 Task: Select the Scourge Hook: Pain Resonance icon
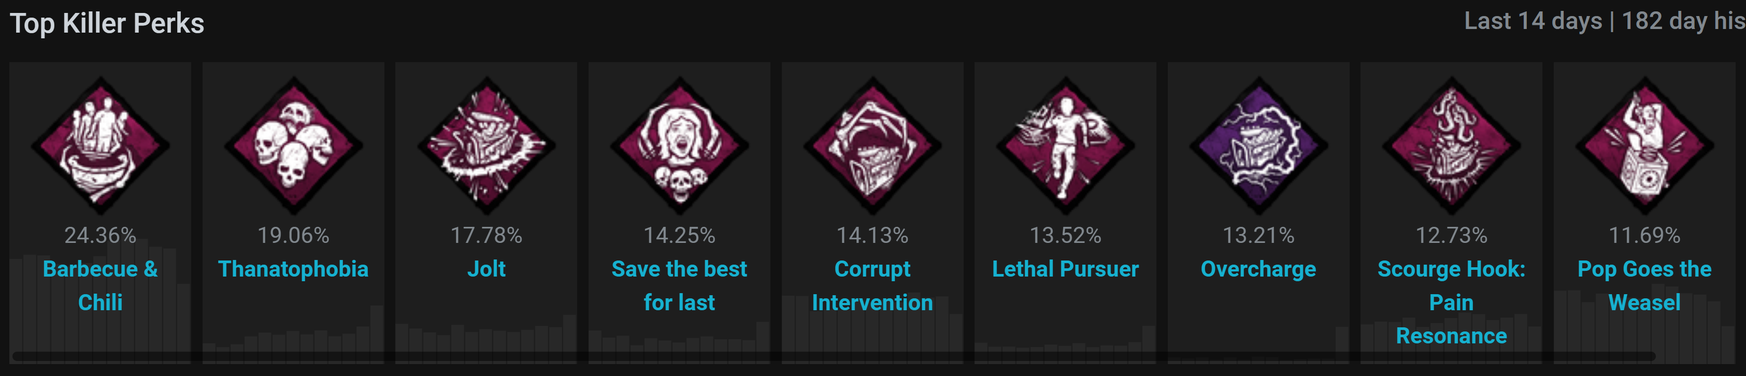1451,145
